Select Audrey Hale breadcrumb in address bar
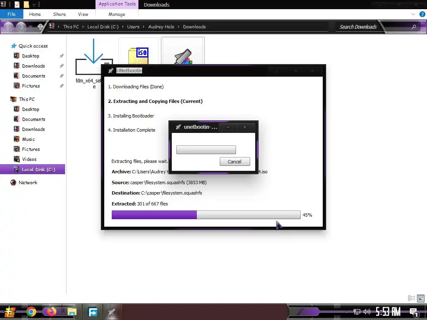The image size is (427, 320). pos(161,27)
